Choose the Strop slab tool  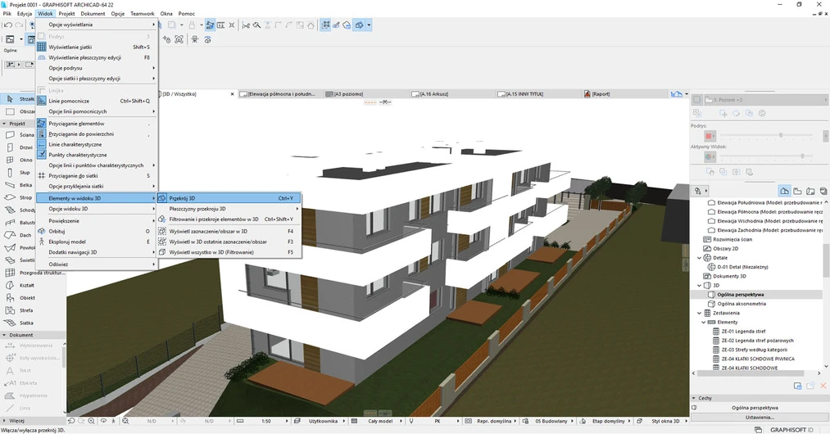18,197
